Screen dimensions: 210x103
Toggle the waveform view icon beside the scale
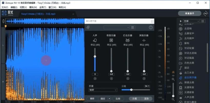(173, 75)
